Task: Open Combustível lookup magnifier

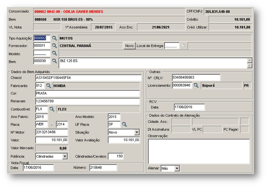Action: 52,109
